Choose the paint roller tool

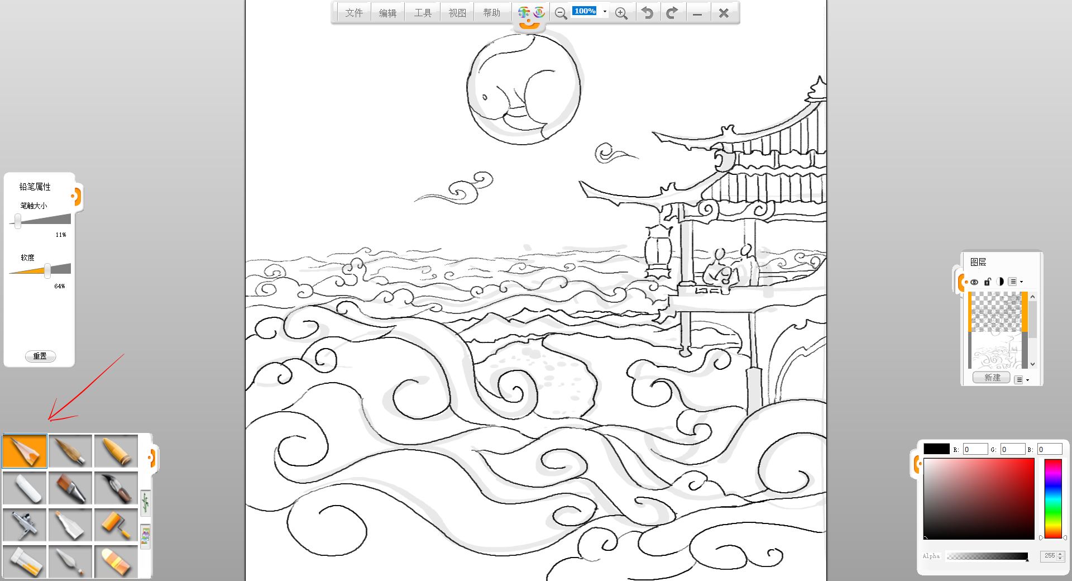[116, 525]
